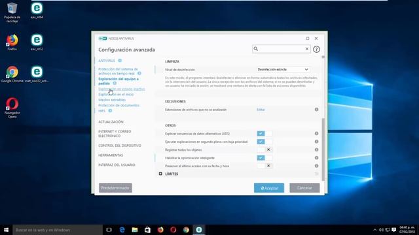Focus the Configuración avanzada search field
This screenshot has width=419, height=235.
click(x=281, y=49)
